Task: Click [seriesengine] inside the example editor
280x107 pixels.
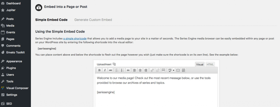Action: pyautogui.click(x=106, y=92)
